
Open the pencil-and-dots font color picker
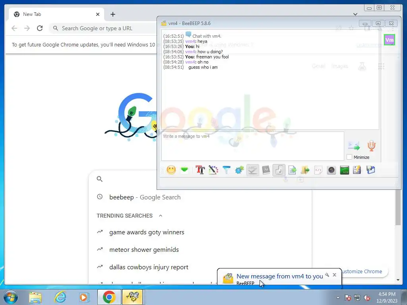(213, 170)
